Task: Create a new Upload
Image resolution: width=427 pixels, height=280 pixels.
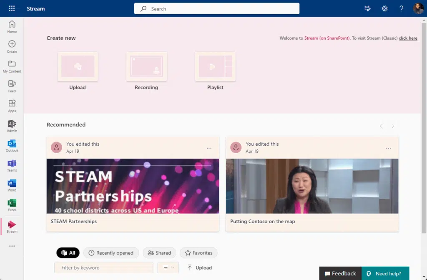Action: [x=77, y=71]
